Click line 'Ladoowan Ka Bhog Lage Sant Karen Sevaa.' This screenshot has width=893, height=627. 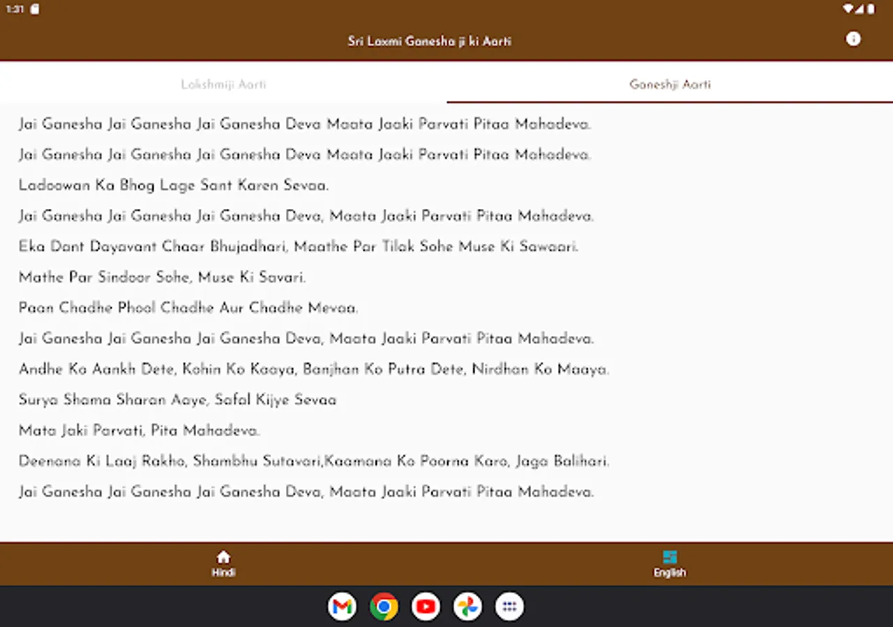(174, 185)
